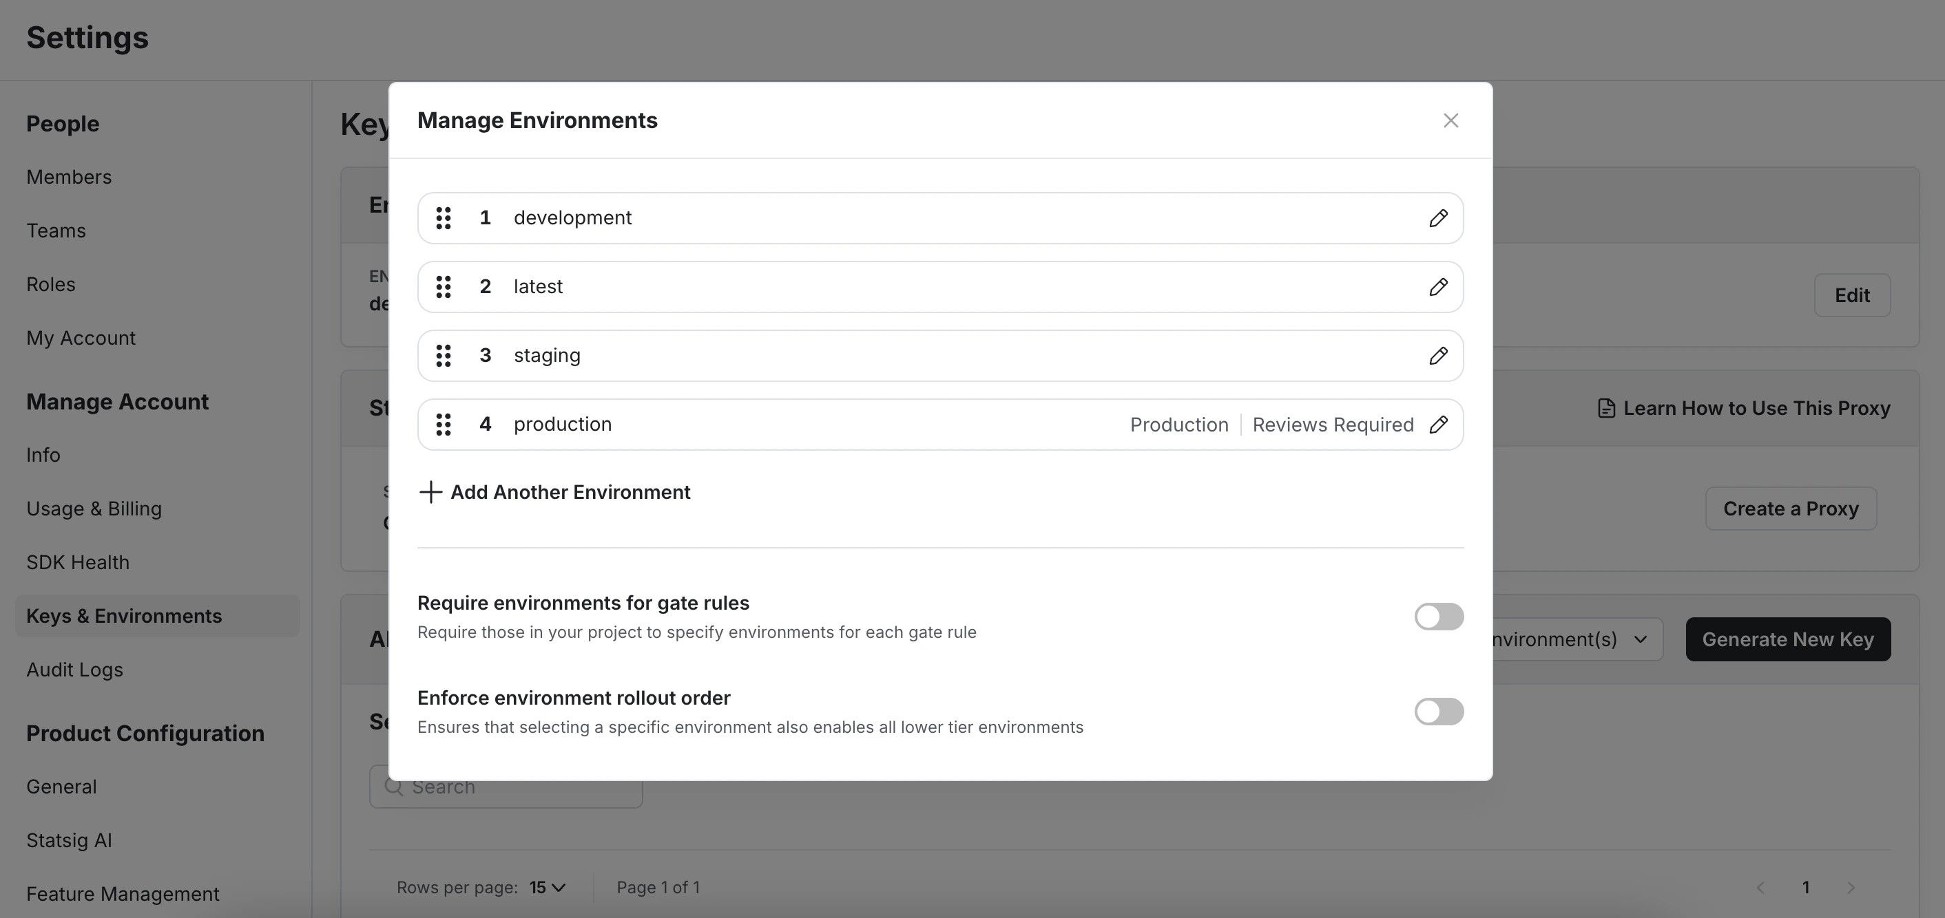
Task: Enable require environments for gate rules
Action: (x=1437, y=617)
